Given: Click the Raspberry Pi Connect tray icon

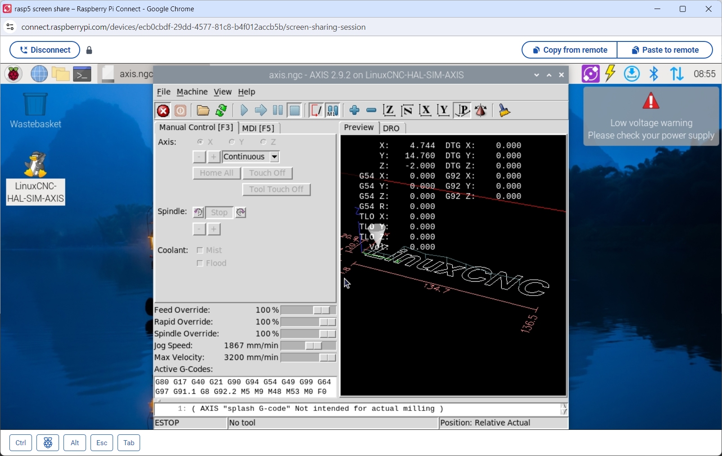Looking at the screenshot, I should (x=590, y=74).
